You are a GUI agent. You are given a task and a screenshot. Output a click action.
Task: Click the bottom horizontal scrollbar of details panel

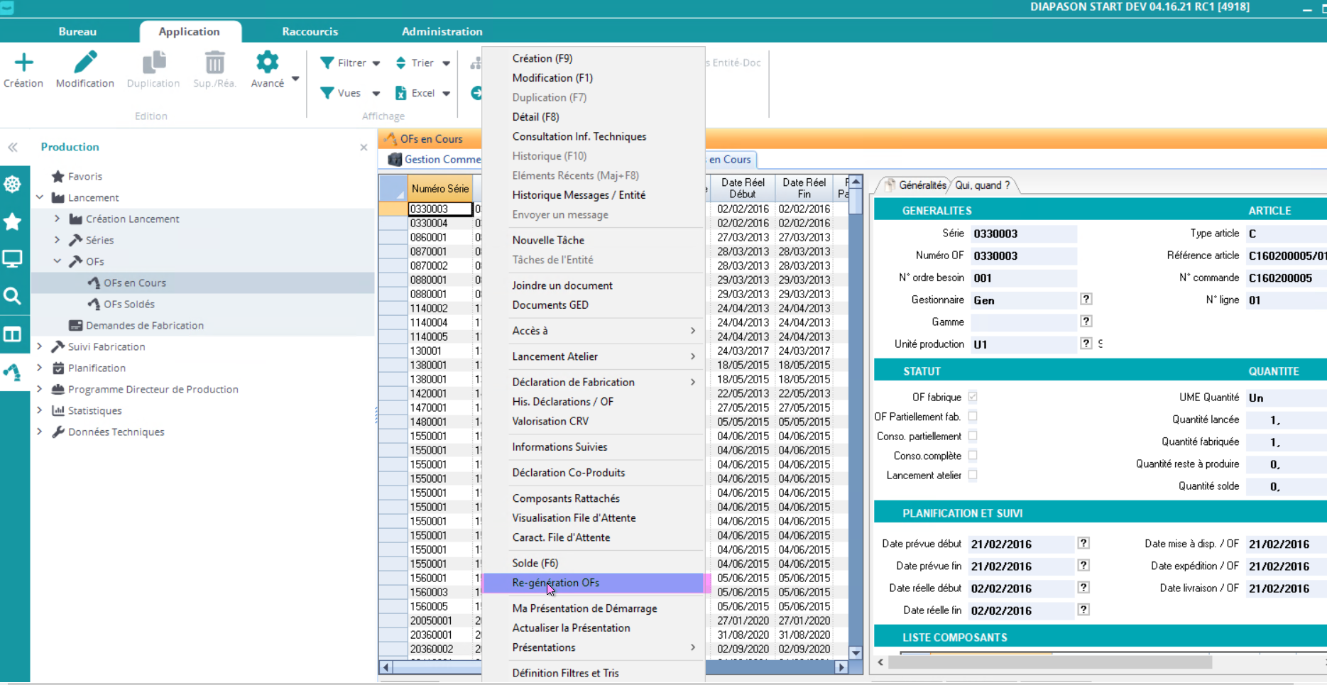click(x=1049, y=662)
